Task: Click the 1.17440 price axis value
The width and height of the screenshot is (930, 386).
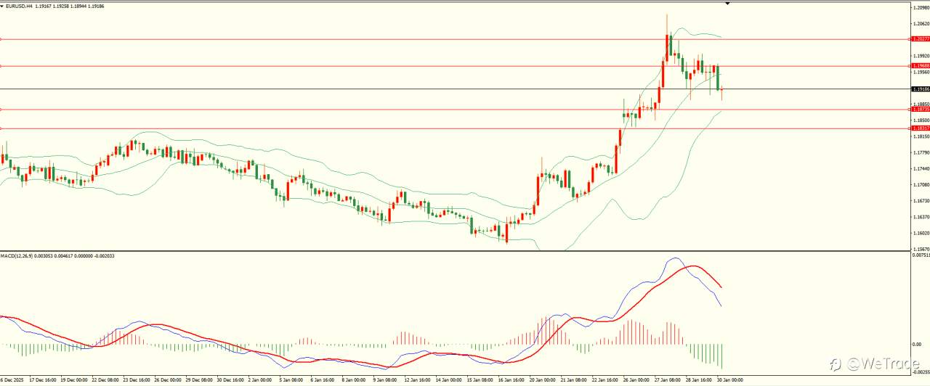Action: coord(920,168)
